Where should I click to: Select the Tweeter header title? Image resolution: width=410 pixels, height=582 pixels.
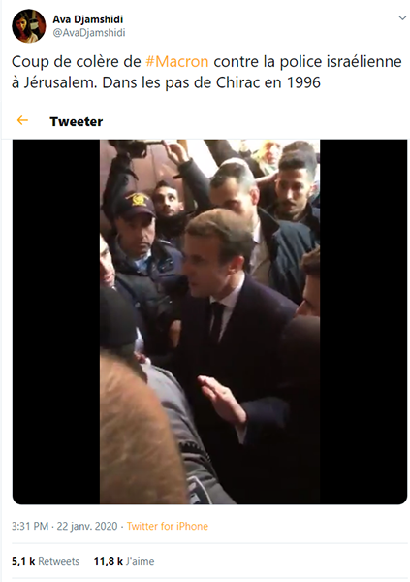(x=77, y=122)
